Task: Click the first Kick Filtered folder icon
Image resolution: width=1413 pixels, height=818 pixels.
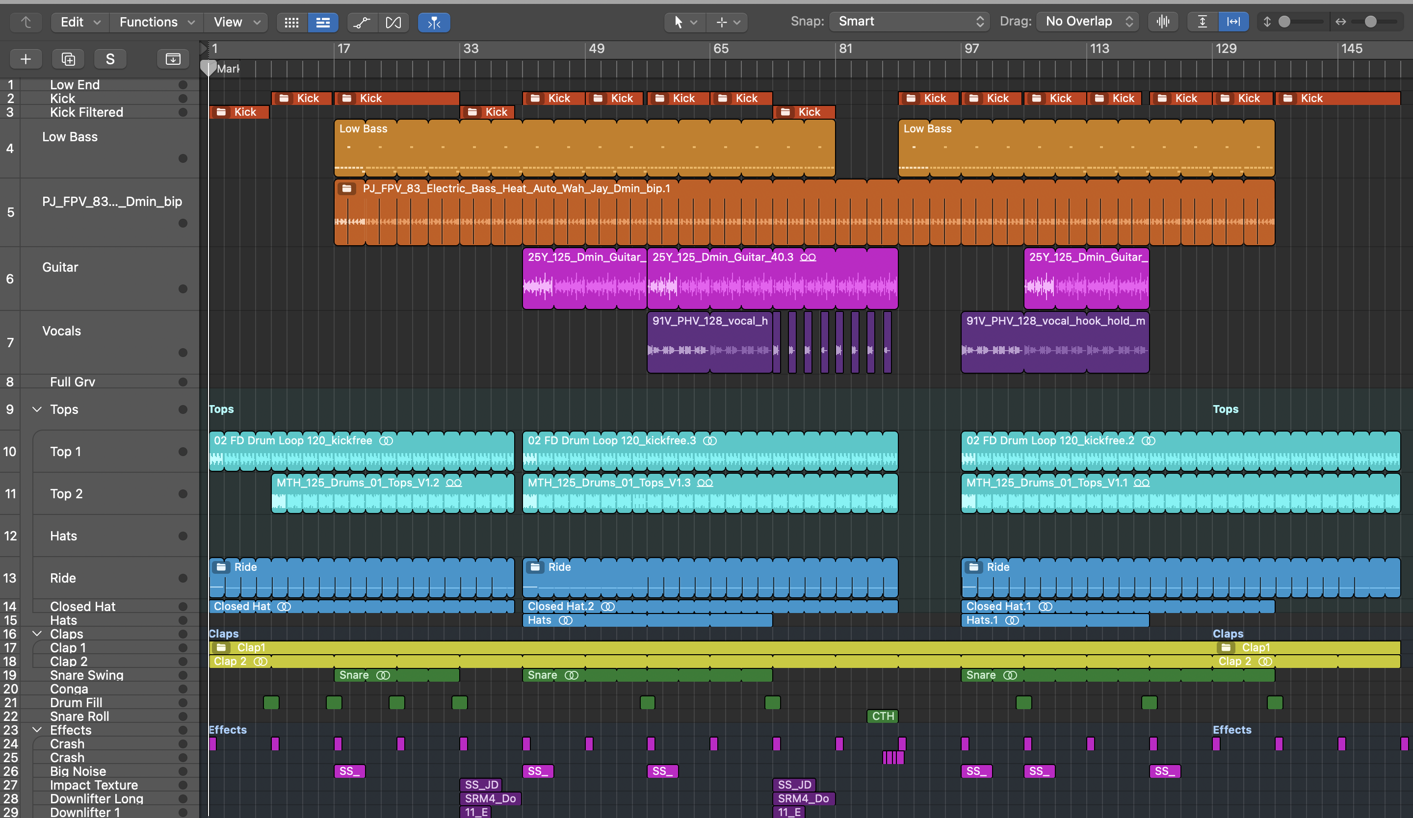Action: tap(221, 112)
